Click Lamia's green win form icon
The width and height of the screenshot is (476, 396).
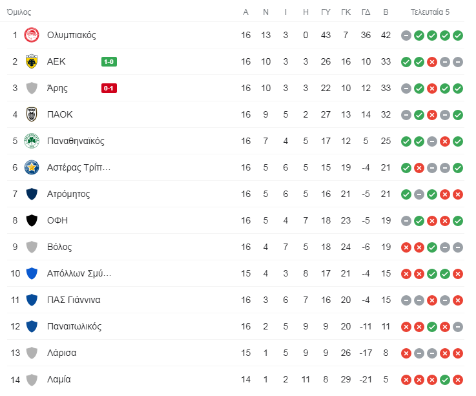coord(445,379)
